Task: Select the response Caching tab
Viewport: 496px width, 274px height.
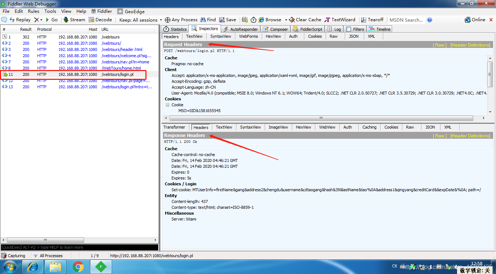Action: [369, 127]
